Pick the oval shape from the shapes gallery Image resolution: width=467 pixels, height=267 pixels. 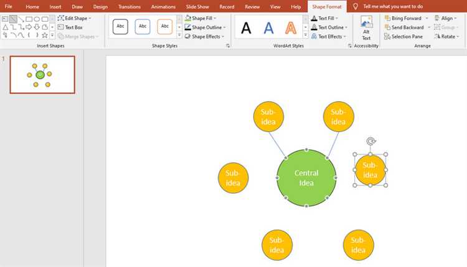pyautogui.click(x=37, y=19)
